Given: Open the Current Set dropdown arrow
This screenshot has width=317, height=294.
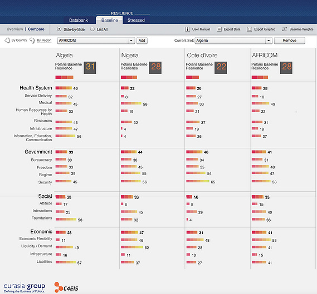Looking at the screenshot, I should [269, 41].
